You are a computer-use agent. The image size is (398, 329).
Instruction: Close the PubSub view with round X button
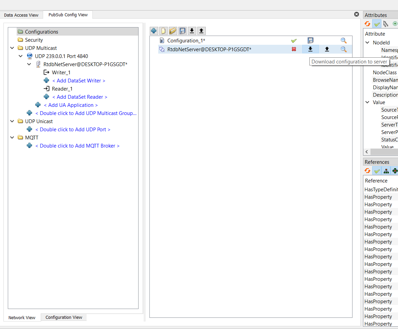(356, 14)
